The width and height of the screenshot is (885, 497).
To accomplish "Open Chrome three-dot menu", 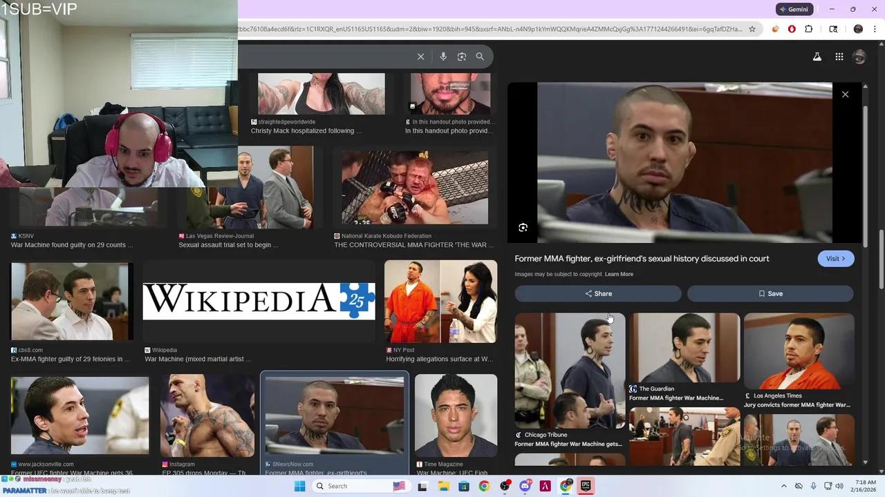I will (875, 29).
